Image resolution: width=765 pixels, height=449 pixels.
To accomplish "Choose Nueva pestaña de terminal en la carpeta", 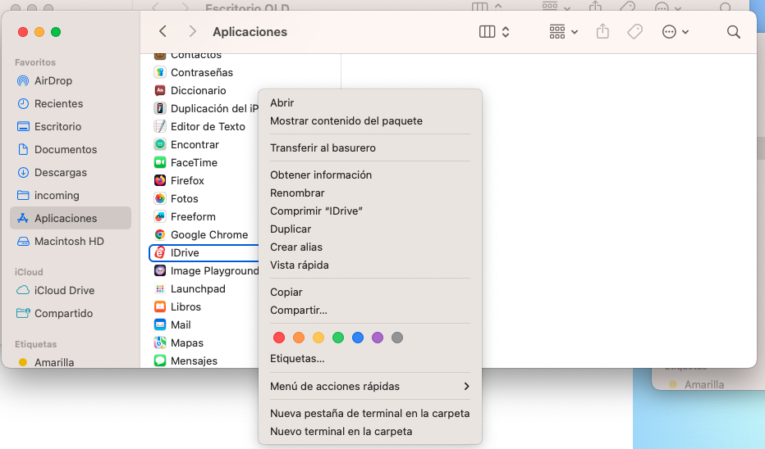I will point(370,414).
